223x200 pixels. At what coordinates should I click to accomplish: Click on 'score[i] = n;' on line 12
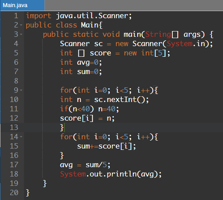click(x=87, y=118)
